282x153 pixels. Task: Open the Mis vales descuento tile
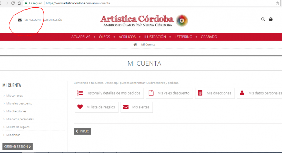169,93
